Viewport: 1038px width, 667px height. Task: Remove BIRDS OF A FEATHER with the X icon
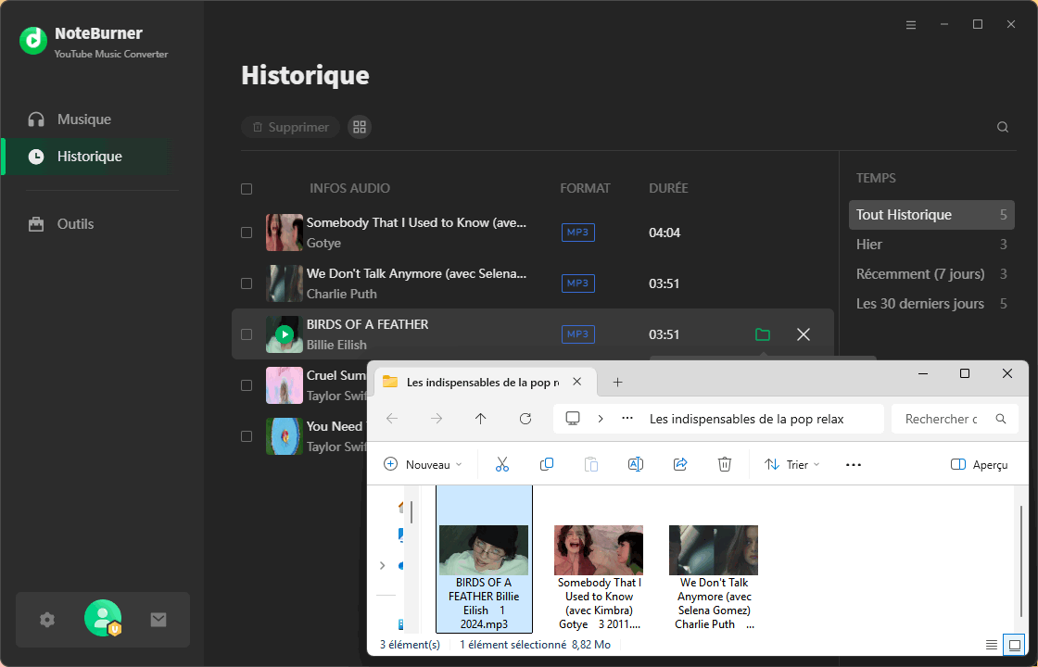coord(803,334)
